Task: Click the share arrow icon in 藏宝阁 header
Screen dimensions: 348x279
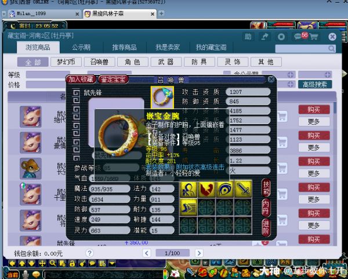Action: (264, 37)
